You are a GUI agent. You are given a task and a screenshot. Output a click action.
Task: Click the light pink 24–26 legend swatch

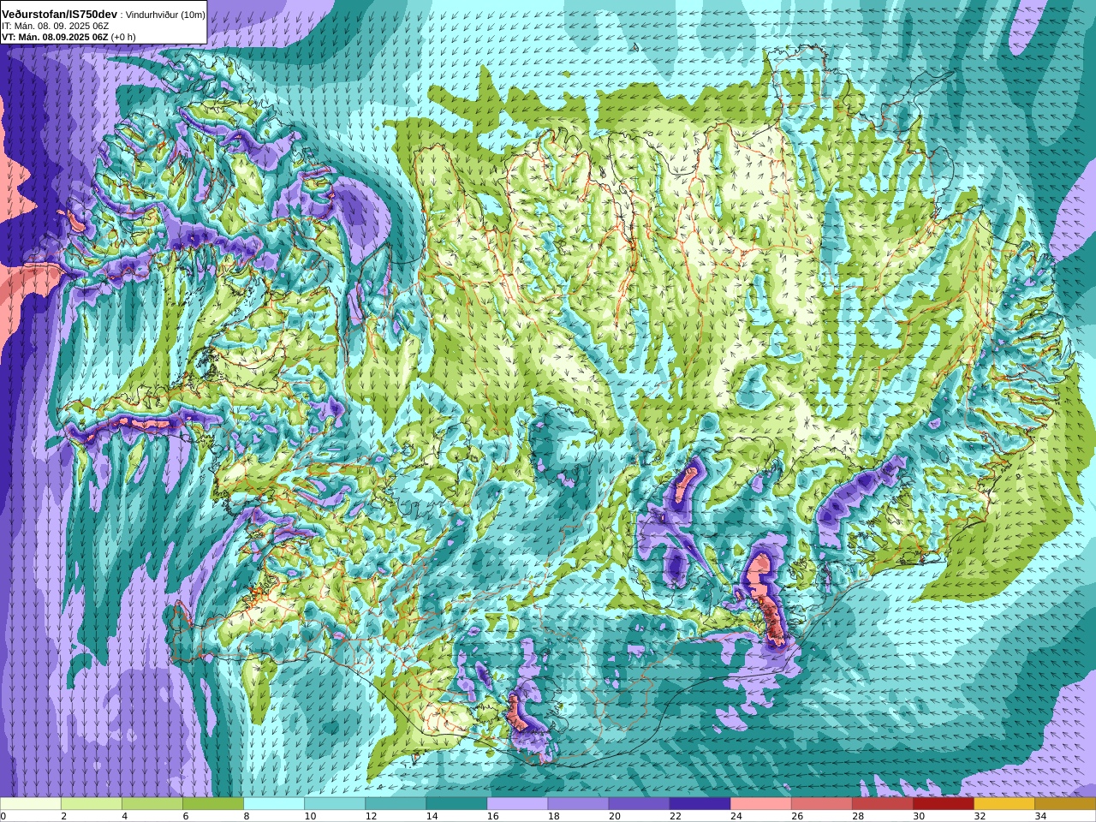760,804
